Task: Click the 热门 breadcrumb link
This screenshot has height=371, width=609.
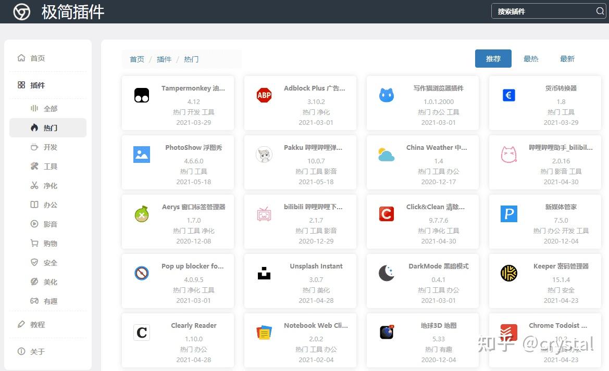Action: click(x=191, y=59)
